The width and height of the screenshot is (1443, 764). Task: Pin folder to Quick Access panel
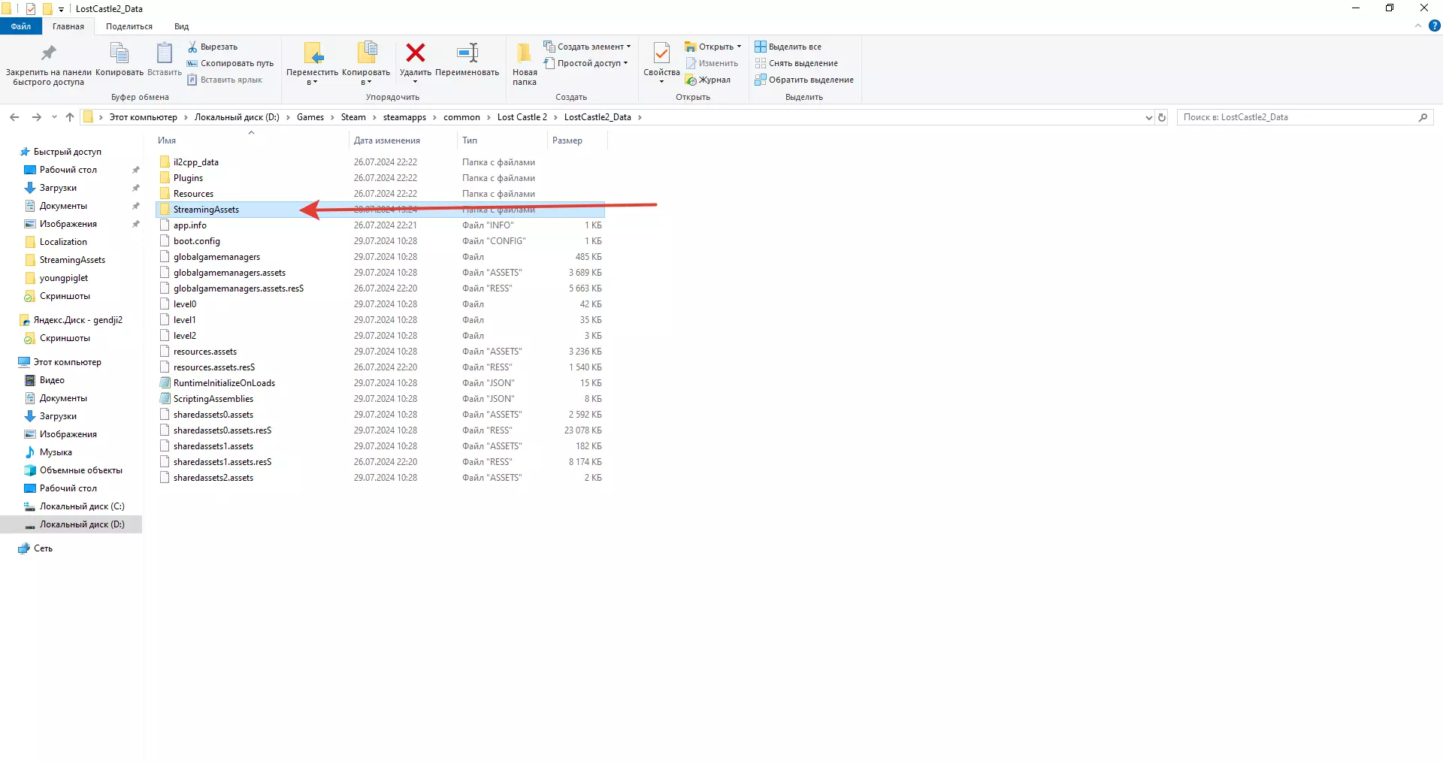click(x=48, y=65)
